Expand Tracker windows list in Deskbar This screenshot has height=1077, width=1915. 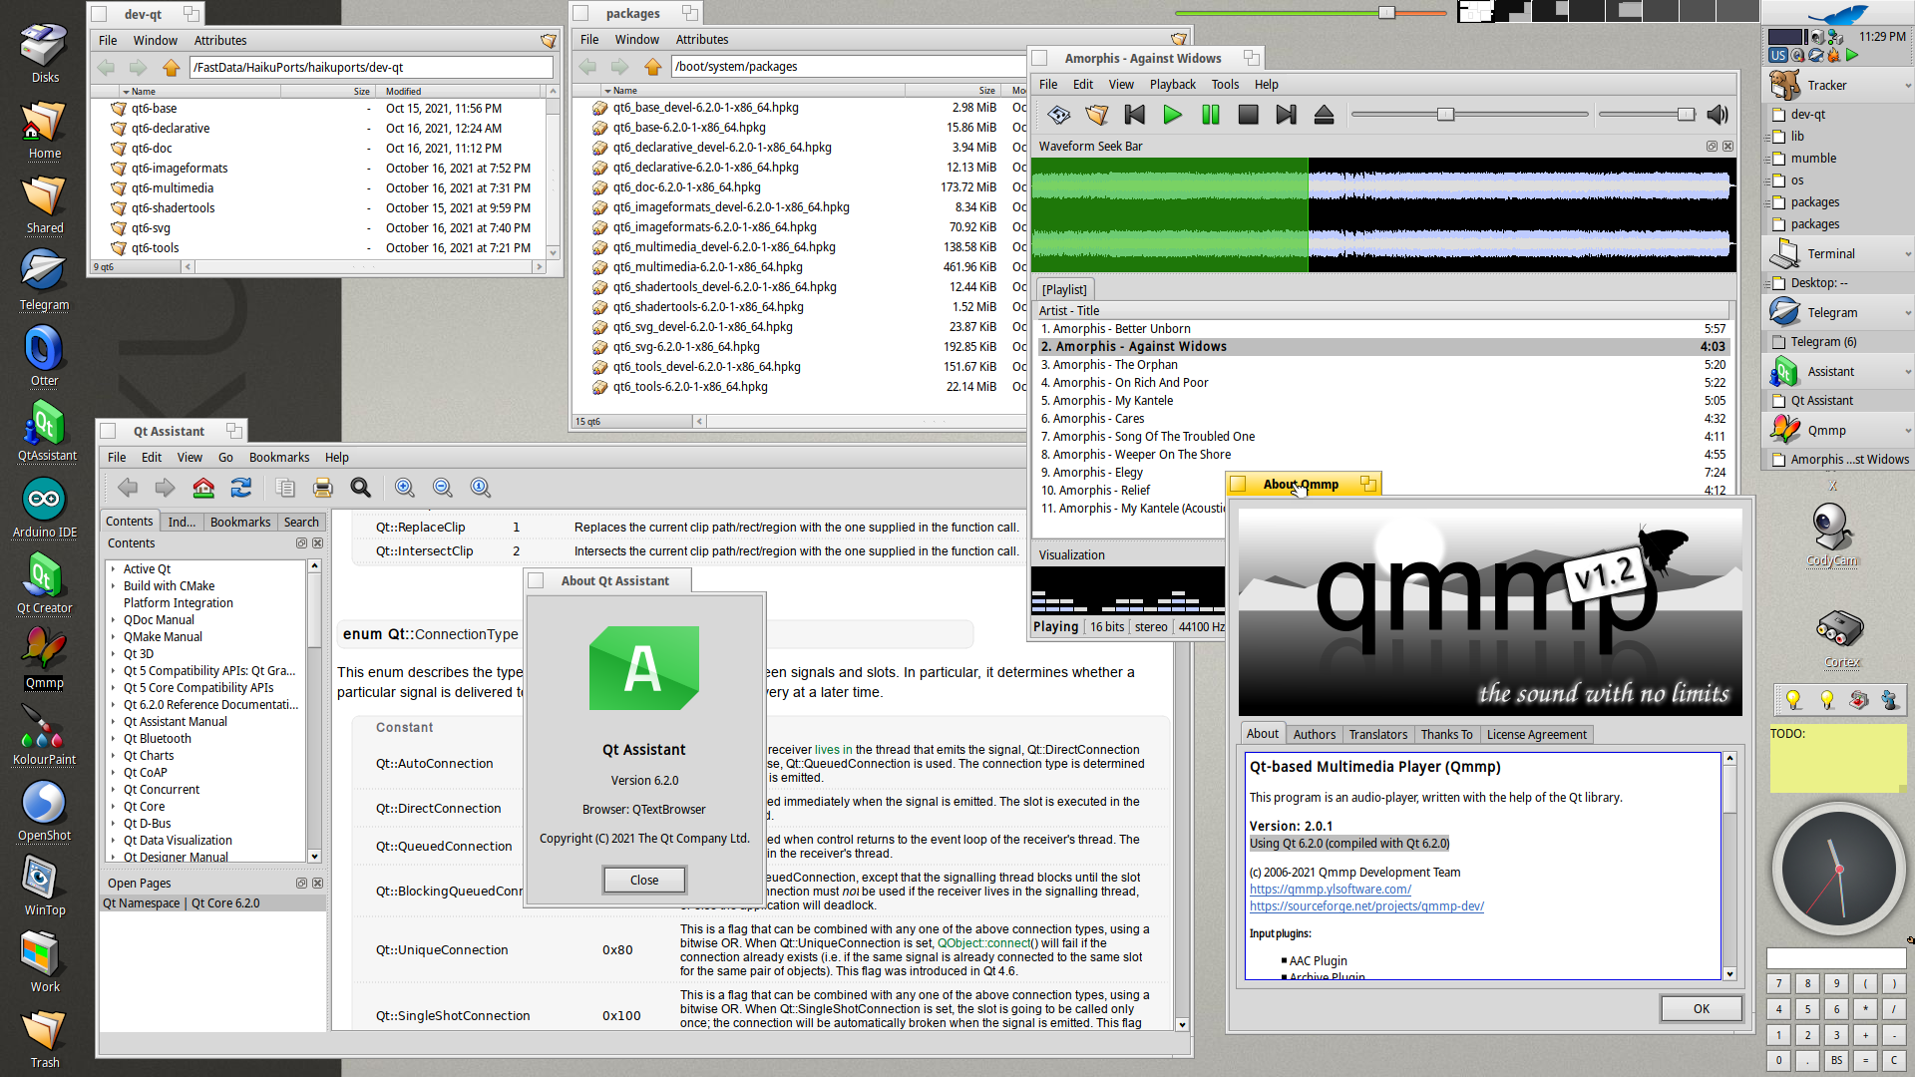(x=1907, y=86)
